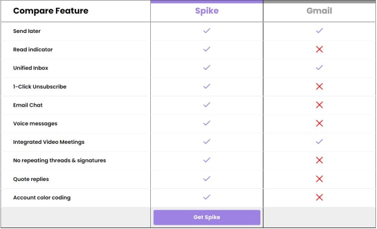The width and height of the screenshot is (377, 229).
Task: Click Spike checkmark for Send later
Action: (x=206, y=31)
